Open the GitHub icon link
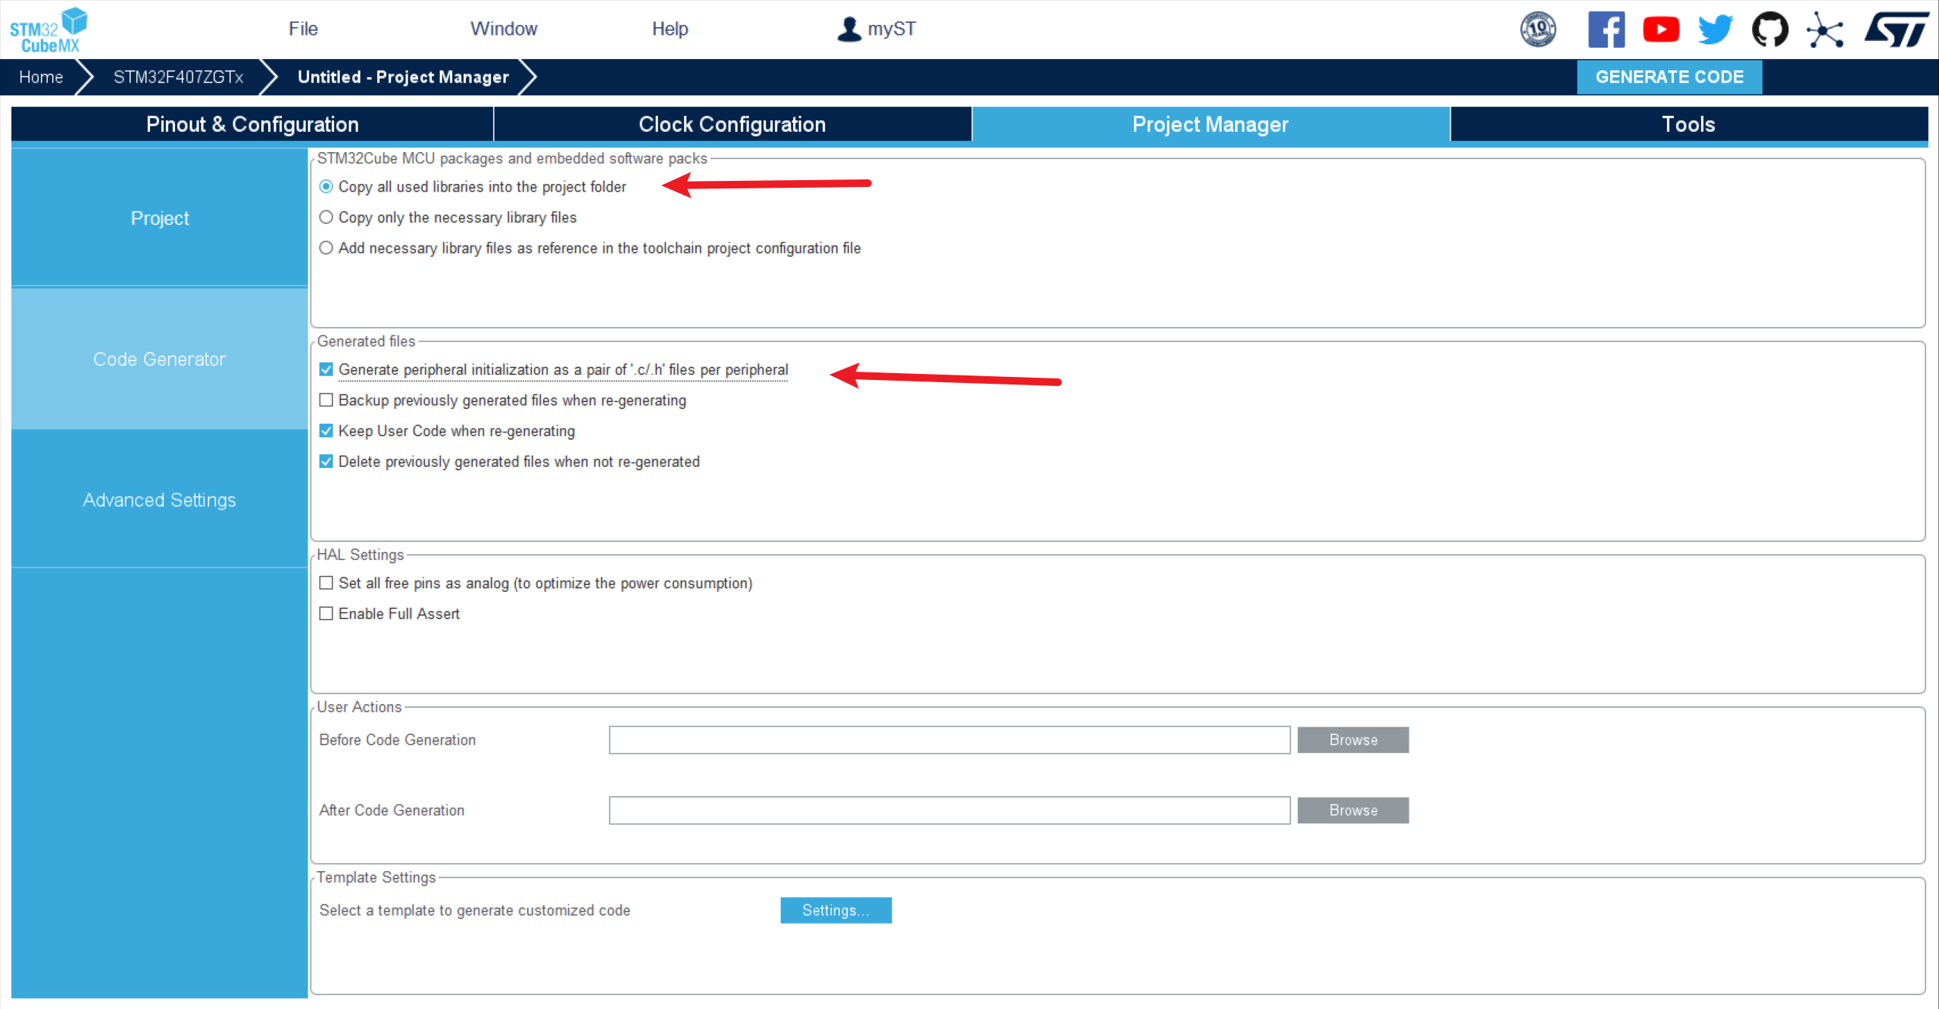 pyautogui.click(x=1769, y=30)
